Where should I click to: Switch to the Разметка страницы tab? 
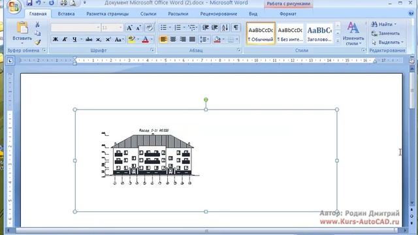click(x=107, y=14)
